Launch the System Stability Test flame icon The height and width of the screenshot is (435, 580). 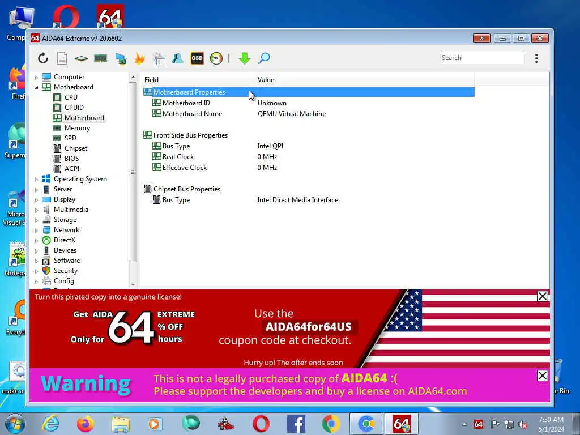(139, 58)
